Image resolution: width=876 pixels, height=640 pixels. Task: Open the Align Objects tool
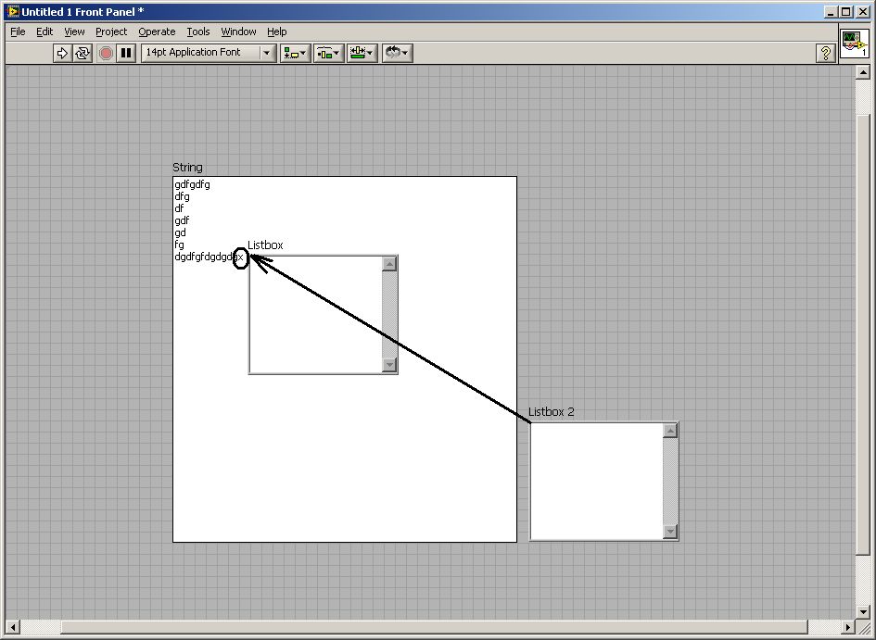coord(295,53)
